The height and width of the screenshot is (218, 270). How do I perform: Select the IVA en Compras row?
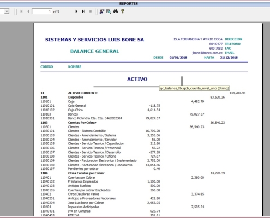click(x=100, y=211)
